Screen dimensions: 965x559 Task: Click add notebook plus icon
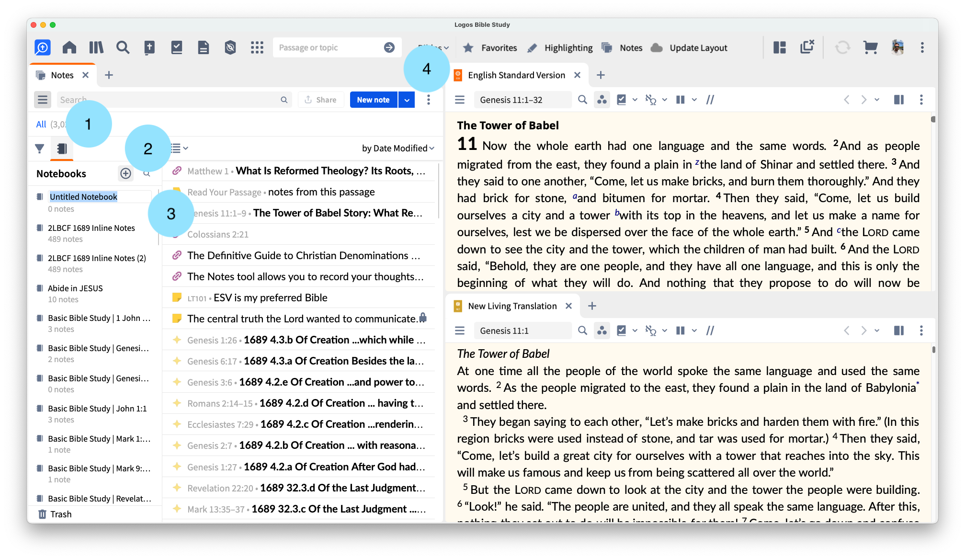tap(125, 173)
